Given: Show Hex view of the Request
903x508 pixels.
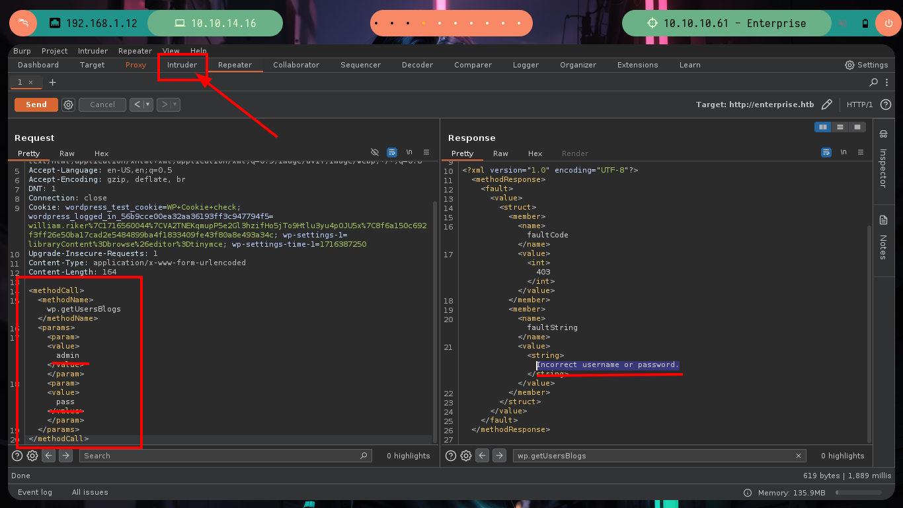Looking at the screenshot, I should pos(101,153).
